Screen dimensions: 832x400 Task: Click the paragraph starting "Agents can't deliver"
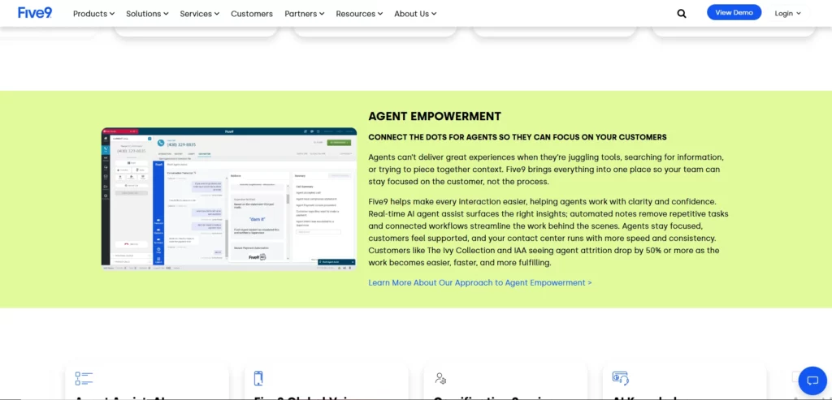pos(546,170)
